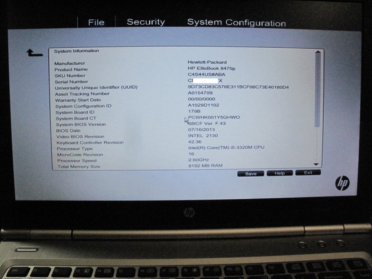Image resolution: width=372 pixels, height=279 pixels.
Task: Click the System BIOS Version label
Action: (x=81, y=125)
